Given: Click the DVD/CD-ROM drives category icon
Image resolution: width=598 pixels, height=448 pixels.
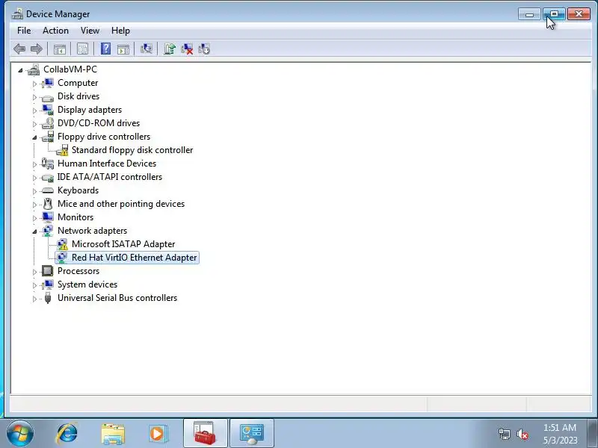Looking at the screenshot, I should tap(48, 123).
